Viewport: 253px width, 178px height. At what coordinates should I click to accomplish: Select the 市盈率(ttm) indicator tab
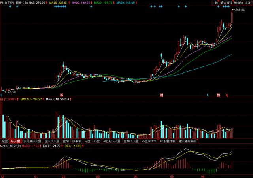pyautogui.click(x=149, y=141)
